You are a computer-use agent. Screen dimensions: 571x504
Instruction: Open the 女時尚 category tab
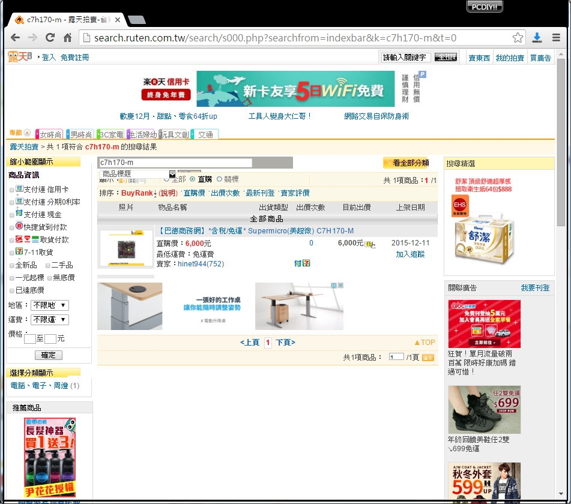click(x=49, y=134)
